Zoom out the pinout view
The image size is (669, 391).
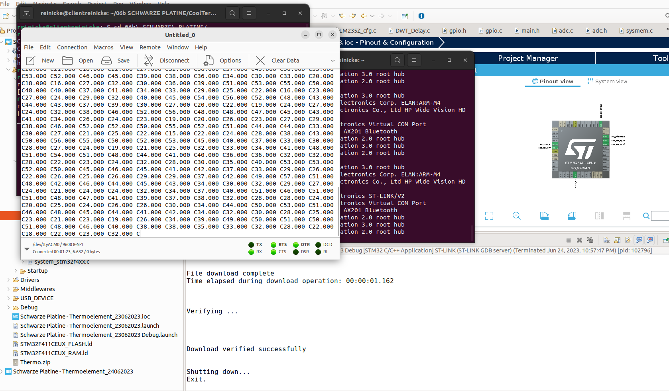[516, 216]
